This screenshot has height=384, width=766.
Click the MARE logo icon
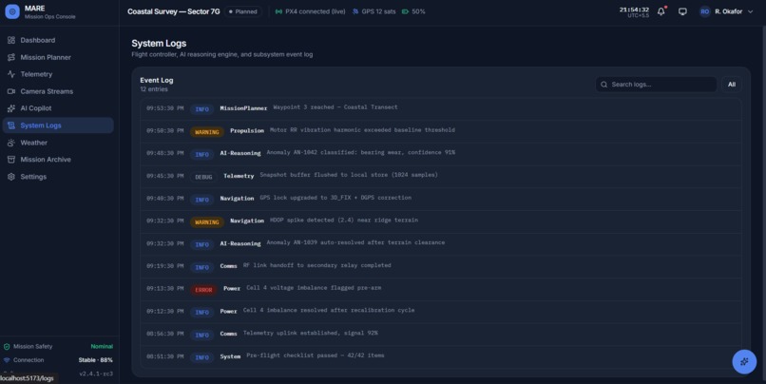[x=12, y=11]
